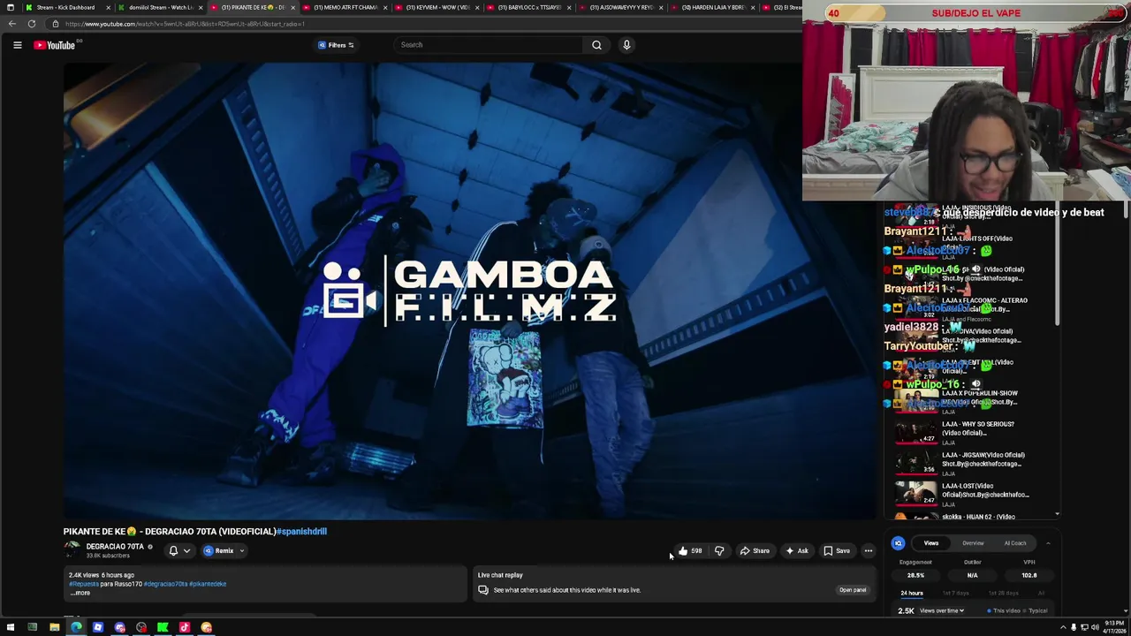
Task: Expand description with ...more link
Action: click(x=80, y=593)
